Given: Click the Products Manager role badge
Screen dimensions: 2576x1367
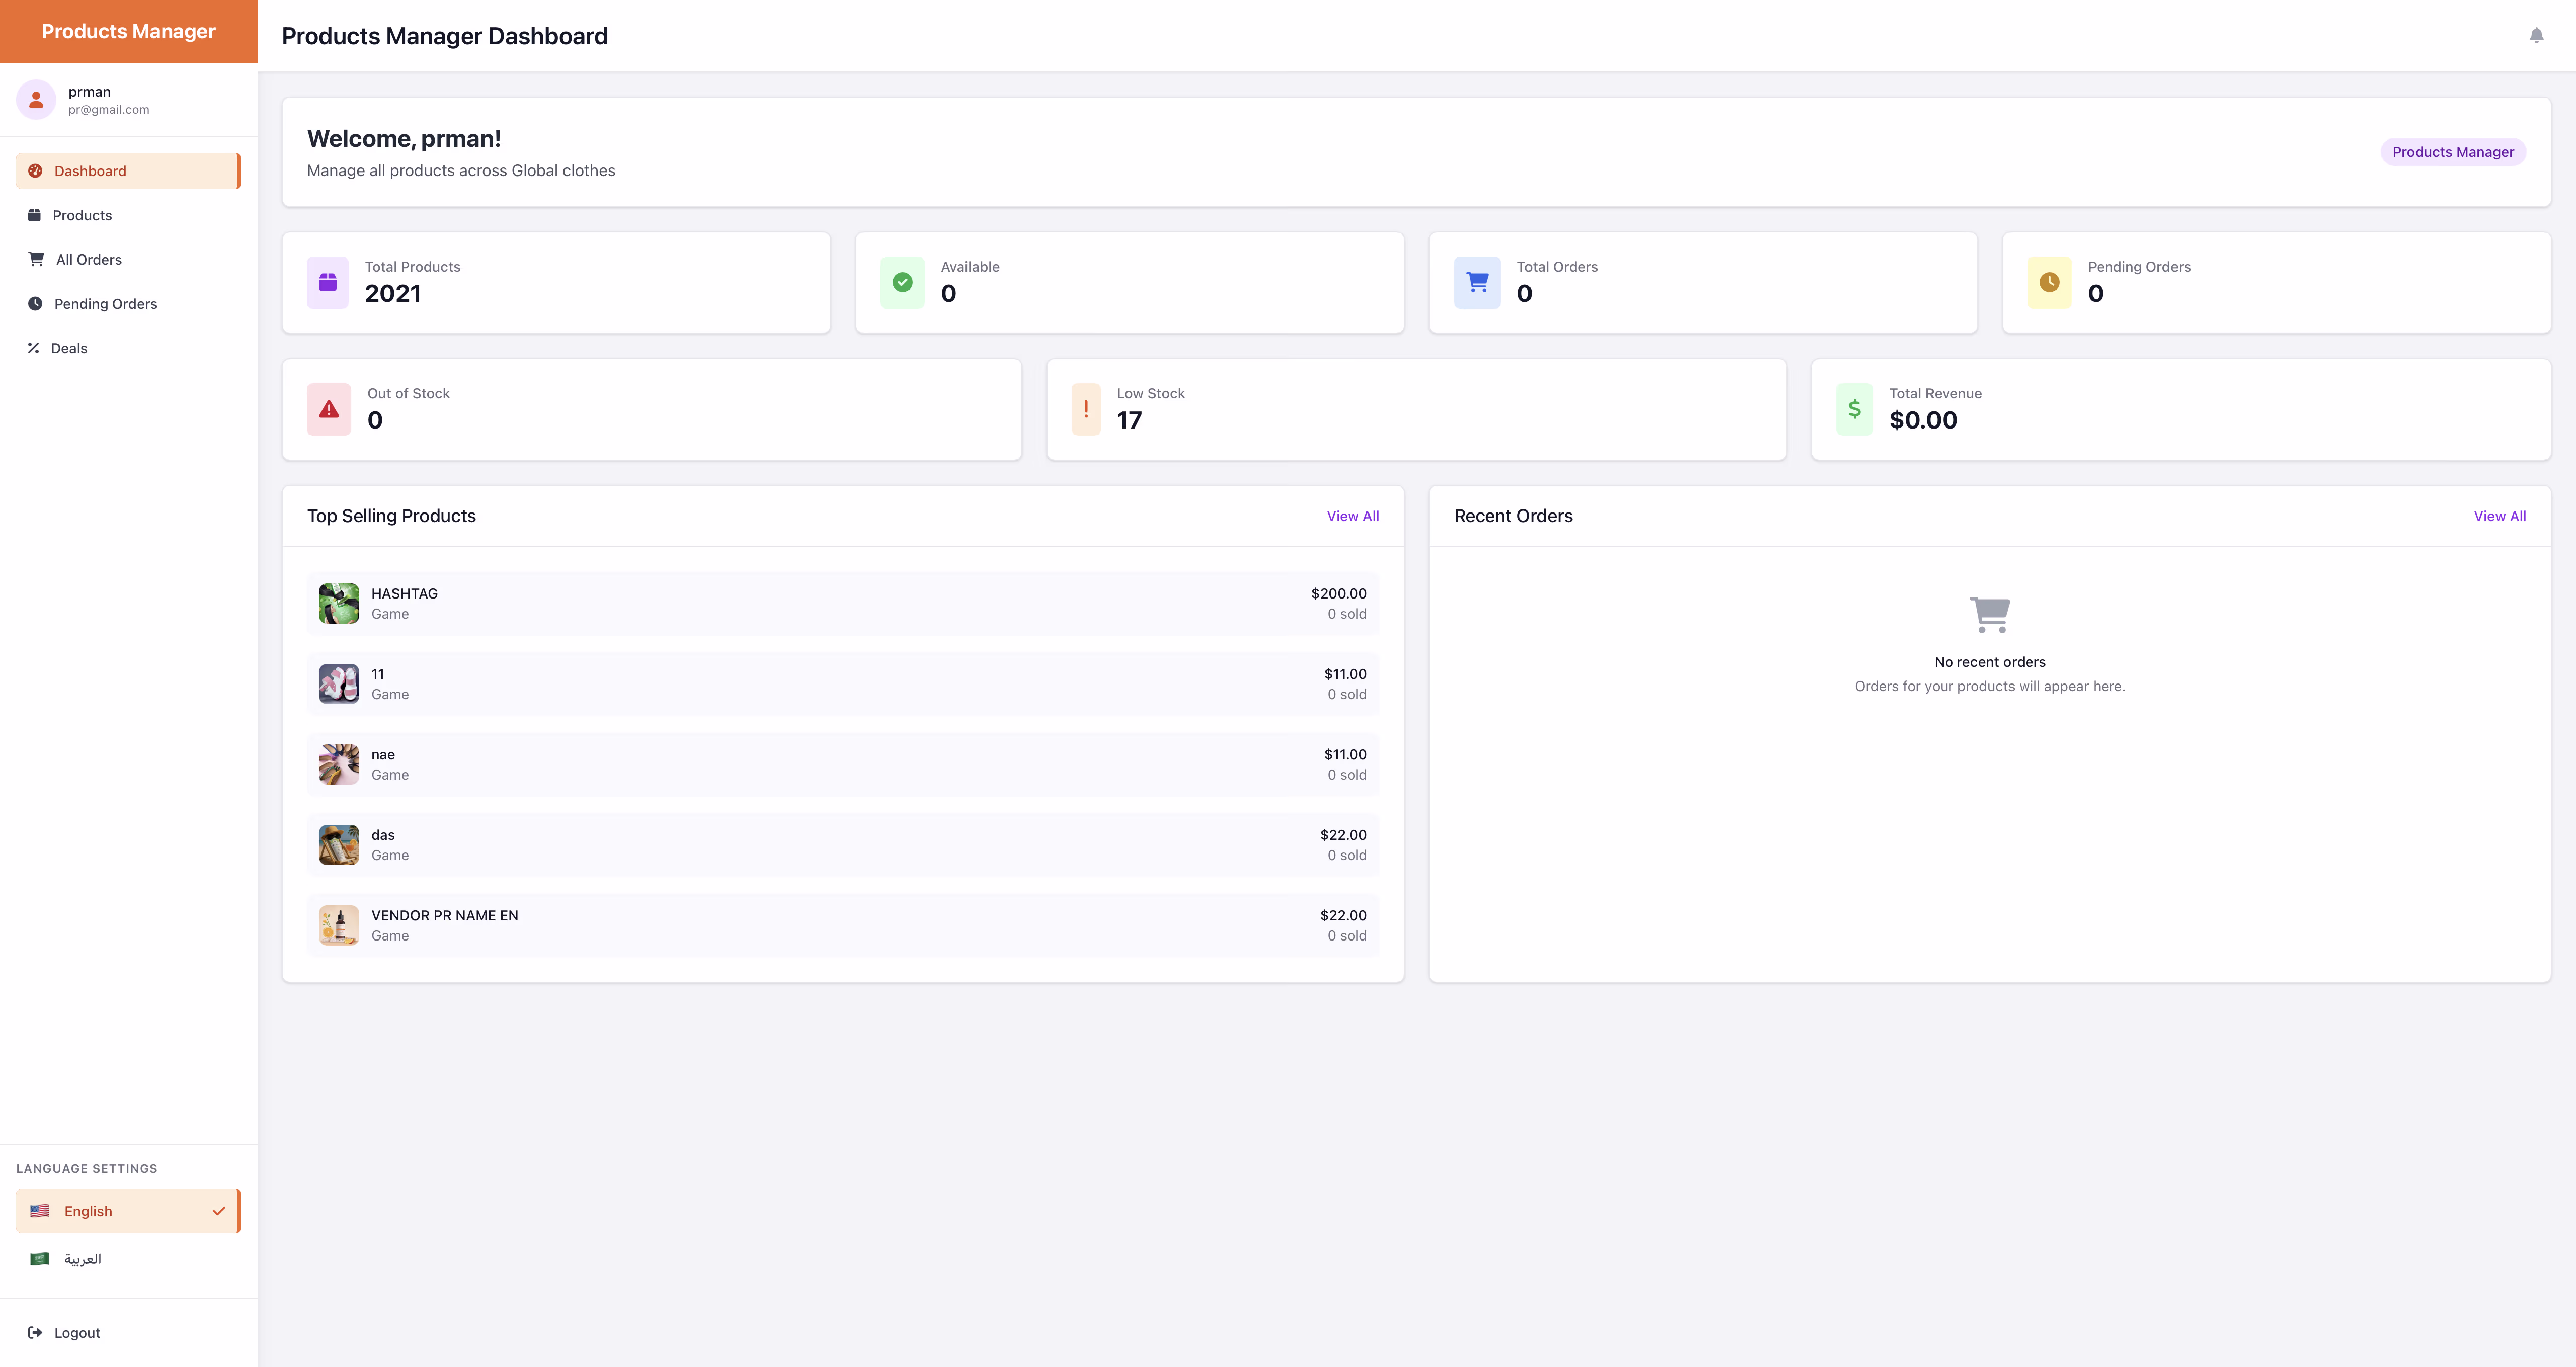Looking at the screenshot, I should pos(2453,151).
